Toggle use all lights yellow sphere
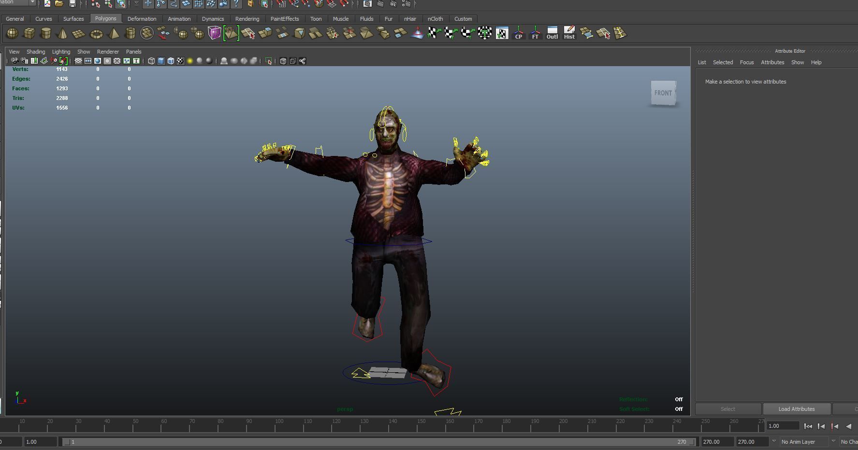The height and width of the screenshot is (450, 858). pos(190,61)
